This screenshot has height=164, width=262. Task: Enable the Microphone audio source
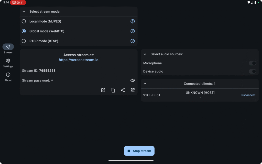pos(253,63)
